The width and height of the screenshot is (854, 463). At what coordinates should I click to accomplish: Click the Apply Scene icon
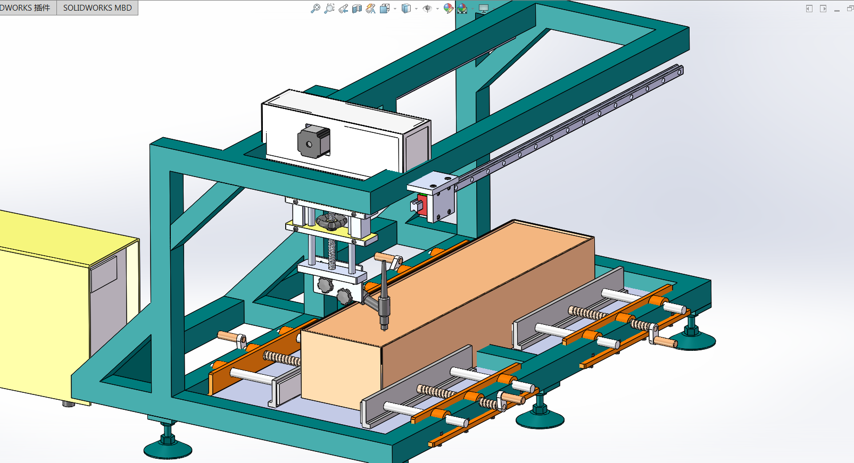tap(462, 9)
